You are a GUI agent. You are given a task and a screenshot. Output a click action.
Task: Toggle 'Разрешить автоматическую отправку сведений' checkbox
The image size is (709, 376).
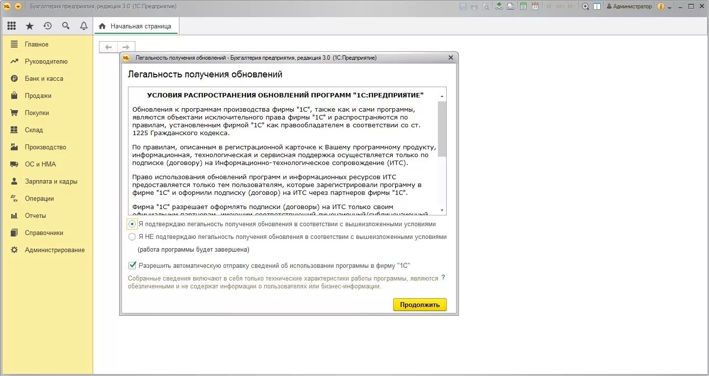coord(132,265)
